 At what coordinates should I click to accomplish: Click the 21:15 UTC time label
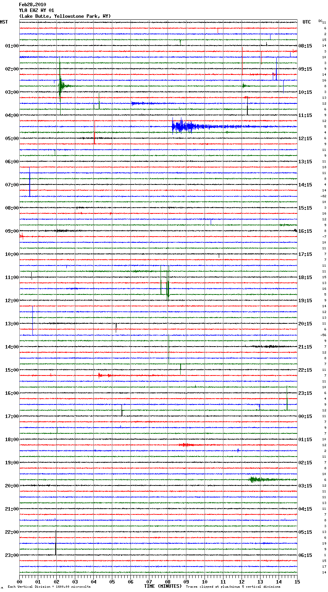click(305, 347)
